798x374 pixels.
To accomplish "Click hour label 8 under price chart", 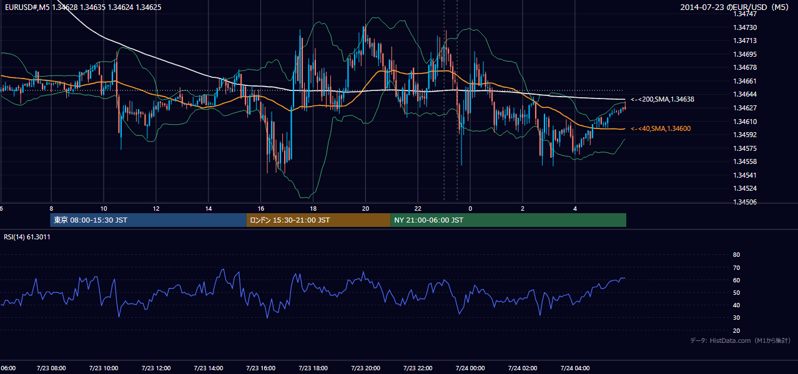I will 51,208.
